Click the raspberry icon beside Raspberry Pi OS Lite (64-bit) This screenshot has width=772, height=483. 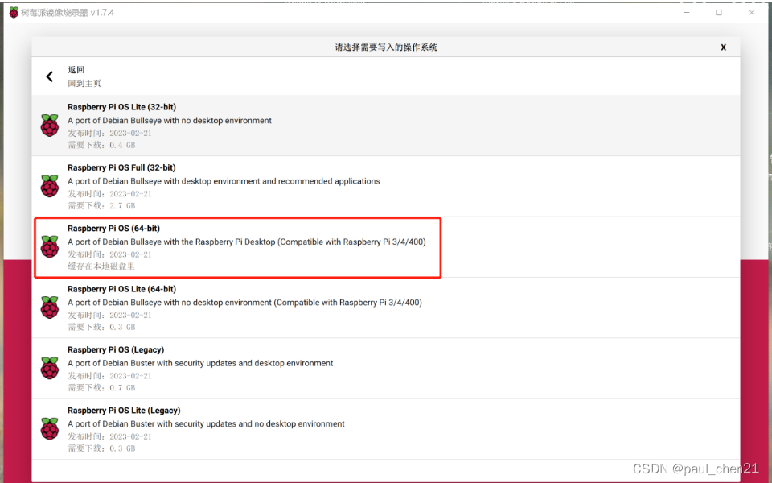click(49, 308)
